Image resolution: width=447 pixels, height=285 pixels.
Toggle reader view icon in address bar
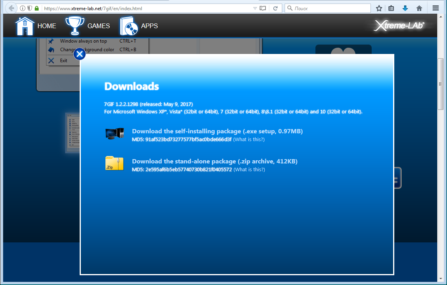[x=263, y=8]
